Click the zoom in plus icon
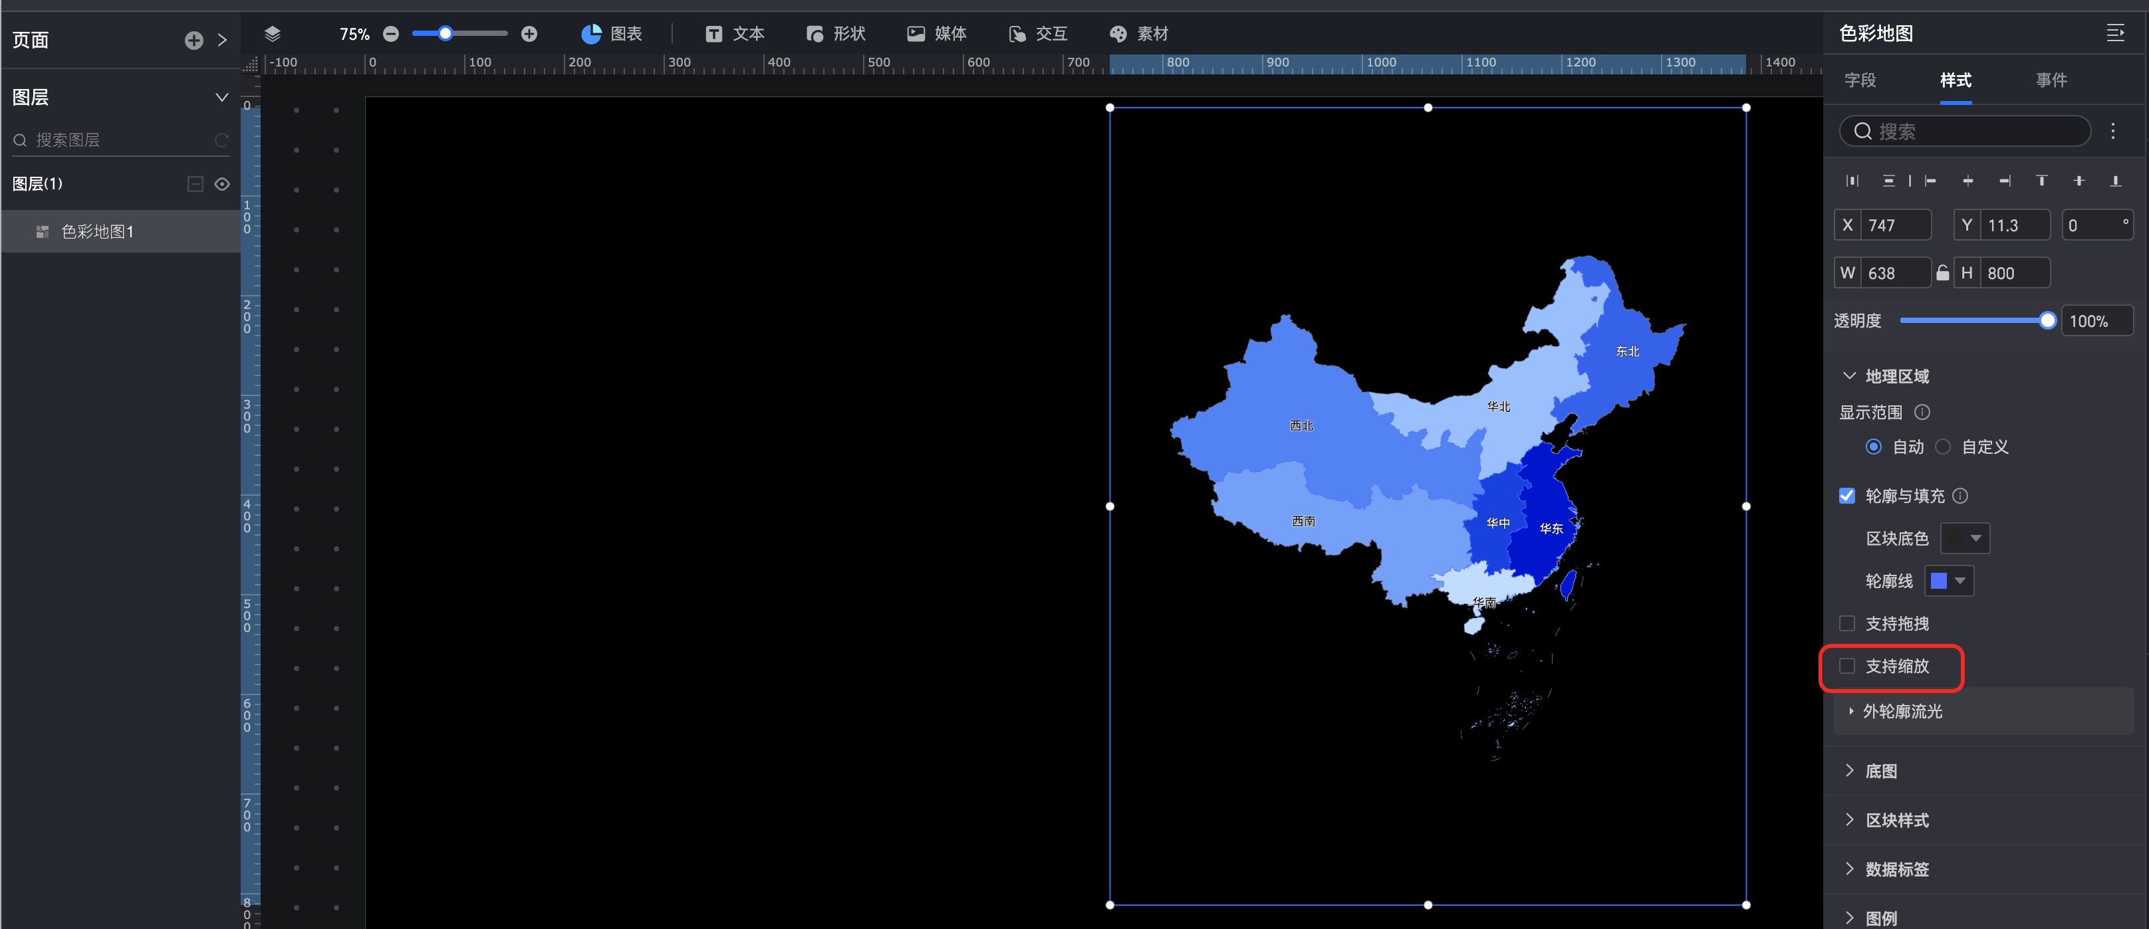This screenshot has height=929, width=2149. point(529,33)
